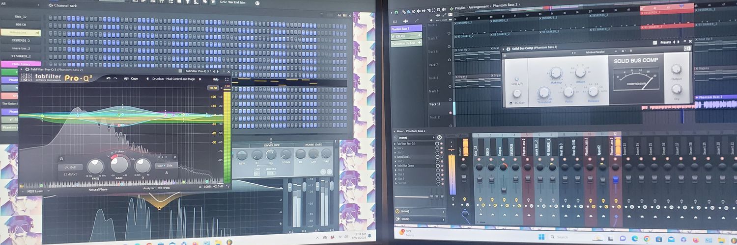
Task: Open the Pro-Q 3 Help menu
Action: click(x=215, y=79)
